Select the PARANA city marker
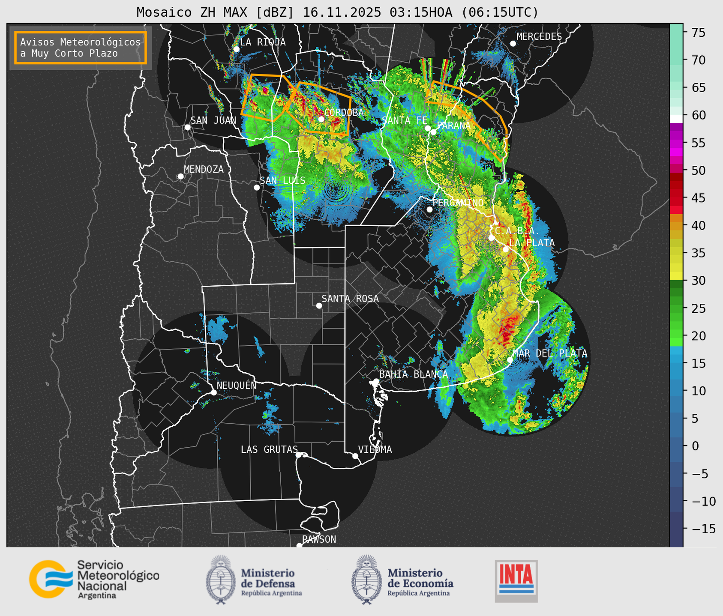This screenshot has height=616, width=723. (x=434, y=132)
